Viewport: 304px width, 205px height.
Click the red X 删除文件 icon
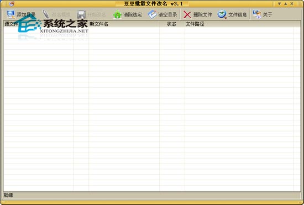pyautogui.click(x=187, y=14)
